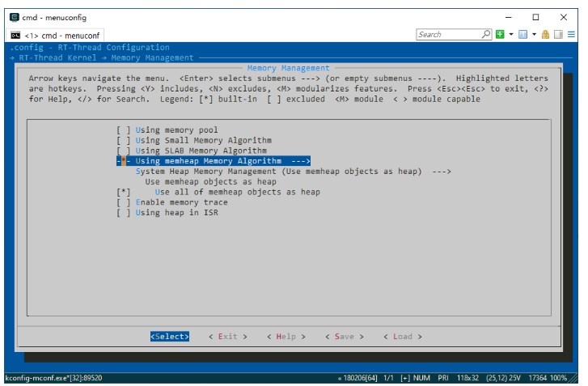Click '.config - RT-Thread Configuration' header text

click(90, 48)
